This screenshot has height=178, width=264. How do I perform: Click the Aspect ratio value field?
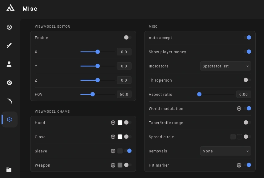coord(244,94)
